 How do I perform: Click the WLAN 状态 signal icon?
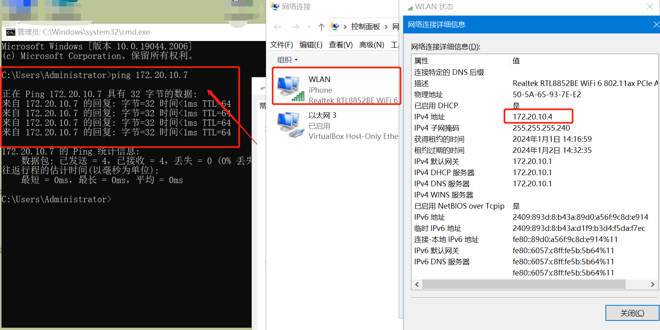tap(410, 8)
